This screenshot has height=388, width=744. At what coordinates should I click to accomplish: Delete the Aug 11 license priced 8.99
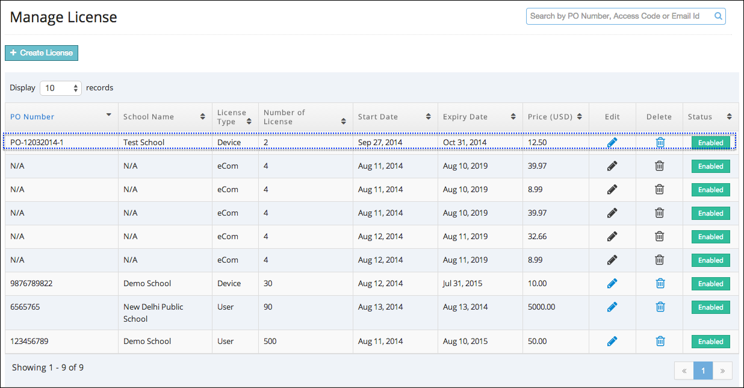(660, 189)
